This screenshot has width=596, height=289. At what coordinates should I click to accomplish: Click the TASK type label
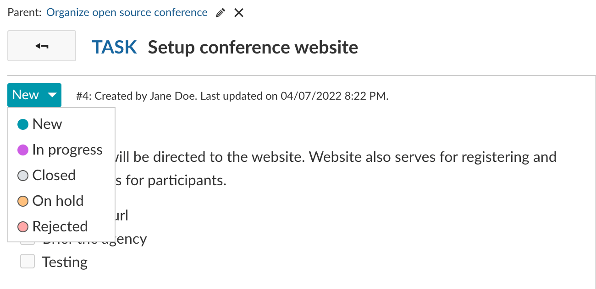(114, 47)
